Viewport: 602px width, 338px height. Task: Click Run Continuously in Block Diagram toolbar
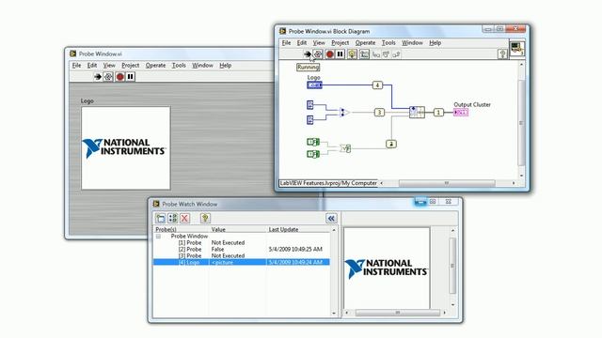pos(318,54)
